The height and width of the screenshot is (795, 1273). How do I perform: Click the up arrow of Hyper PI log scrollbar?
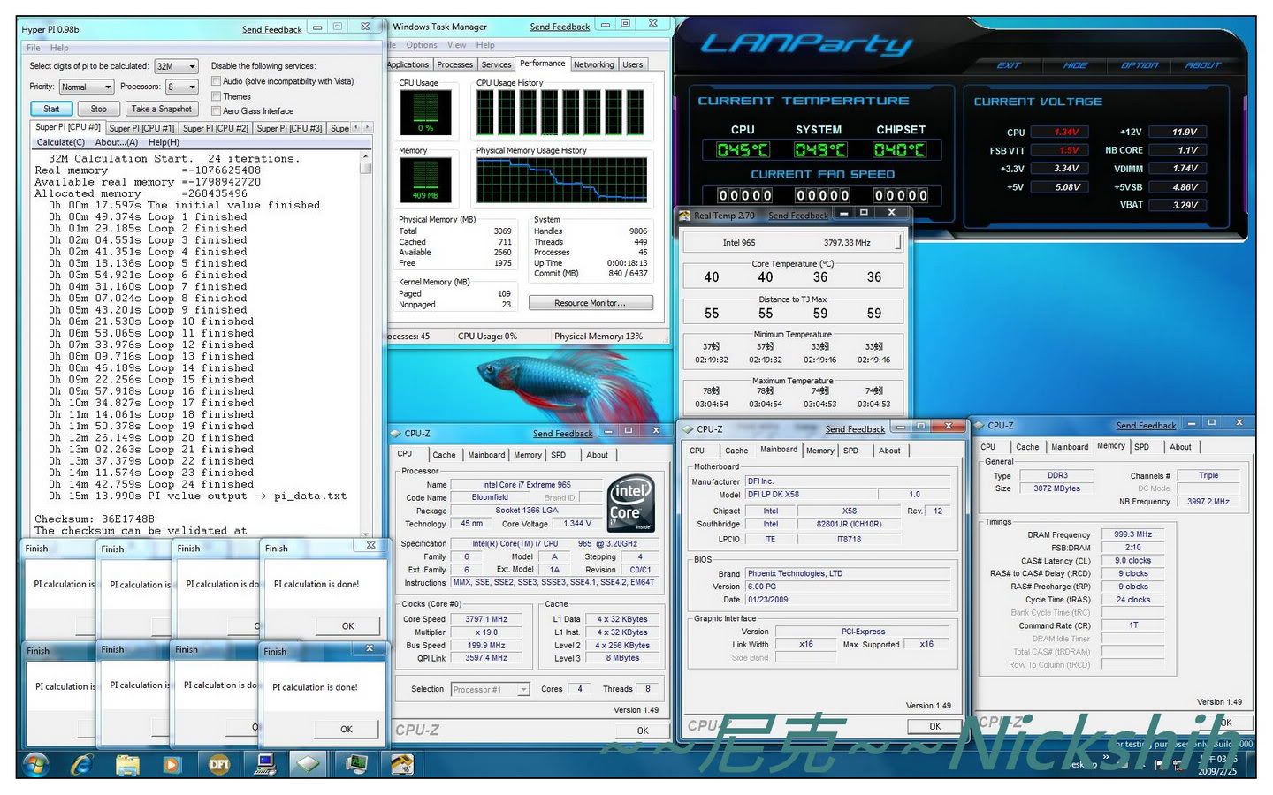coord(366,156)
